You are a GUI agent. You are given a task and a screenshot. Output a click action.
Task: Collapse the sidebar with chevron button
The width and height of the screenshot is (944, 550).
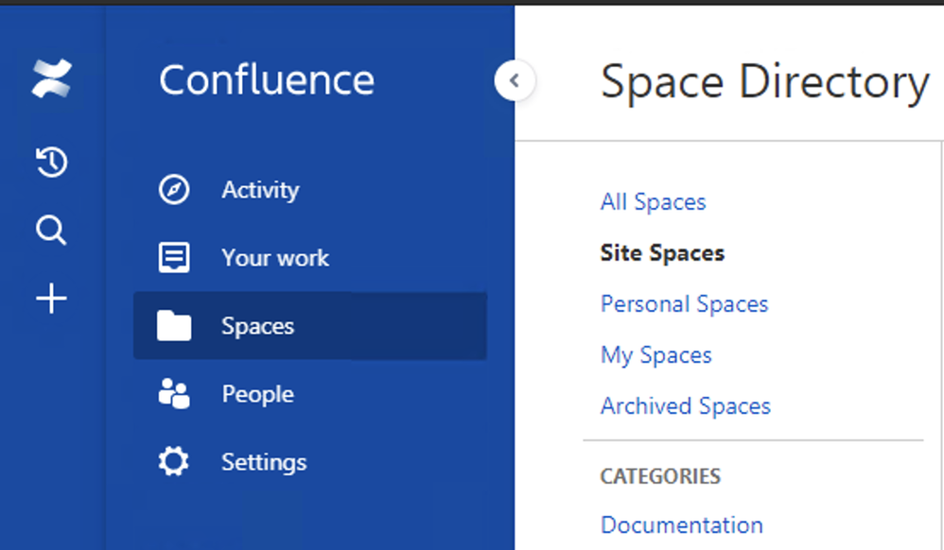515,80
